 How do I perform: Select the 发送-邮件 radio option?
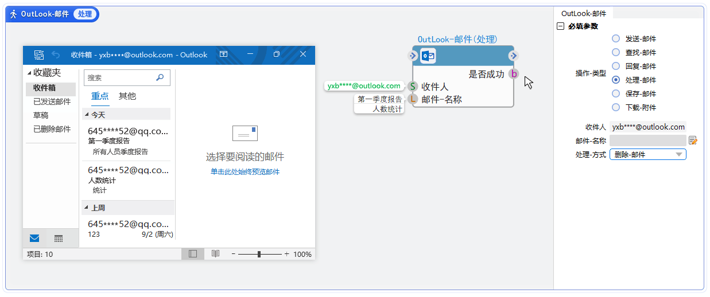pos(616,39)
